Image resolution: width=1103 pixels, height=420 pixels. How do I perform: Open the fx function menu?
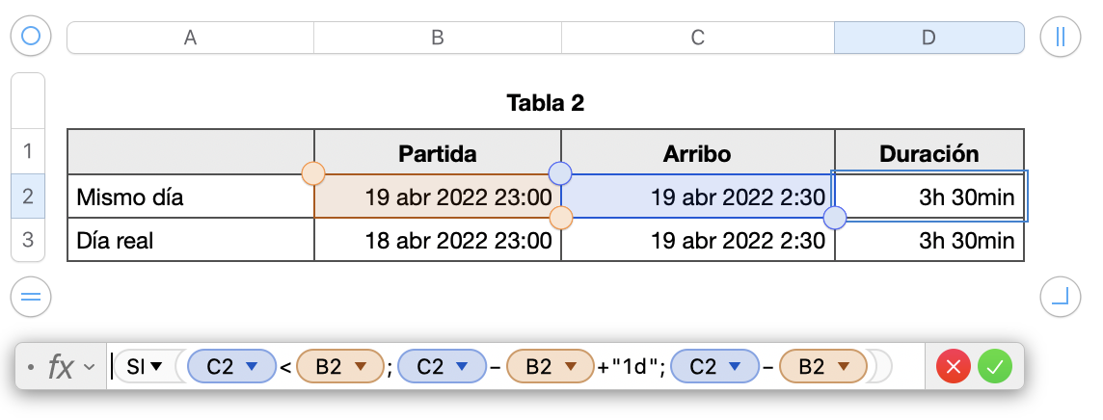point(69,366)
